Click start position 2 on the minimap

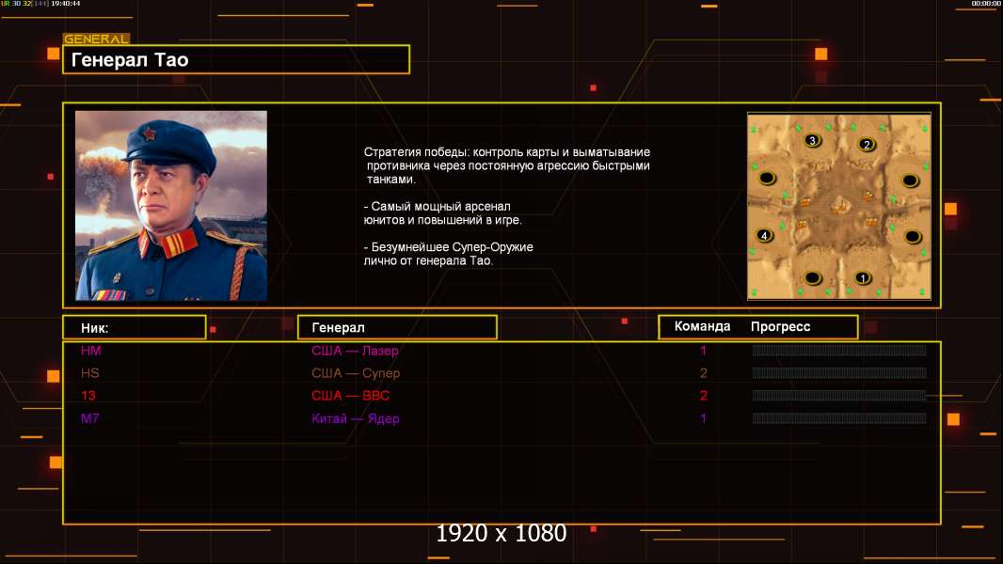pos(867,145)
